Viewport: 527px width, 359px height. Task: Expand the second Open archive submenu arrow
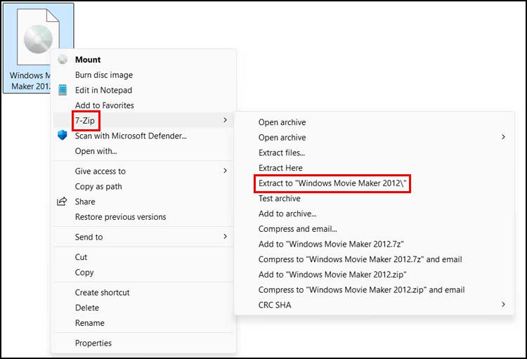pos(503,137)
